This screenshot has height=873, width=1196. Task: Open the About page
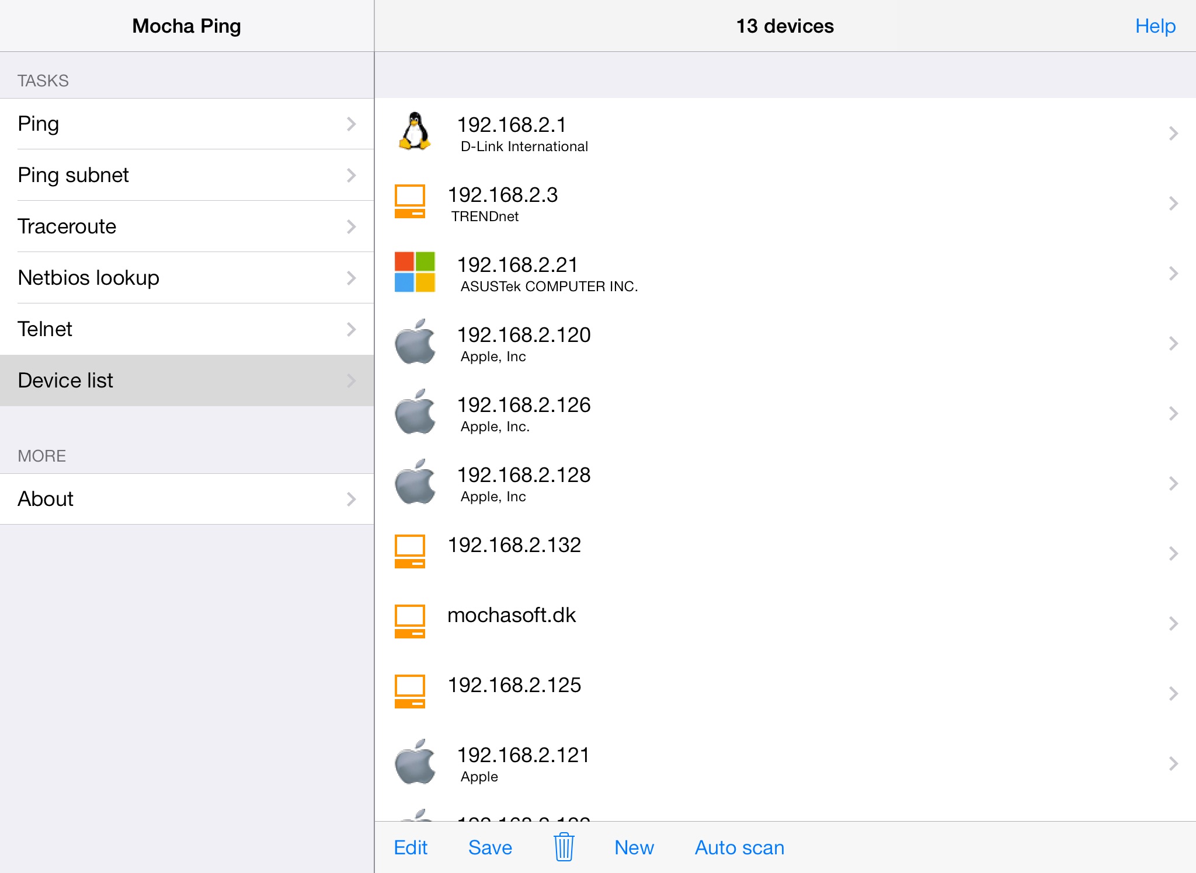click(x=187, y=499)
